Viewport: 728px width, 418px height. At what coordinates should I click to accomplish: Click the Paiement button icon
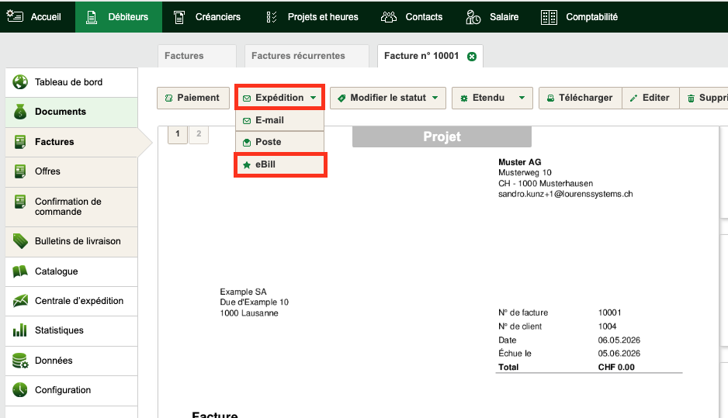(x=168, y=98)
